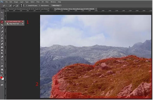
Task: Select the Move tool
Action: click(2, 12)
